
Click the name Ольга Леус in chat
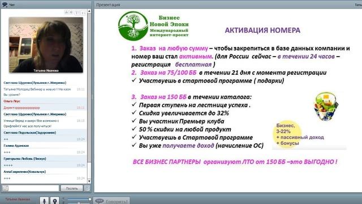[12, 101]
